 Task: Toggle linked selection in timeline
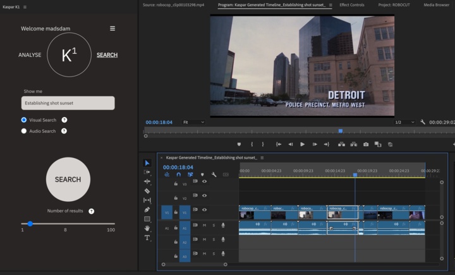pyautogui.click(x=190, y=174)
